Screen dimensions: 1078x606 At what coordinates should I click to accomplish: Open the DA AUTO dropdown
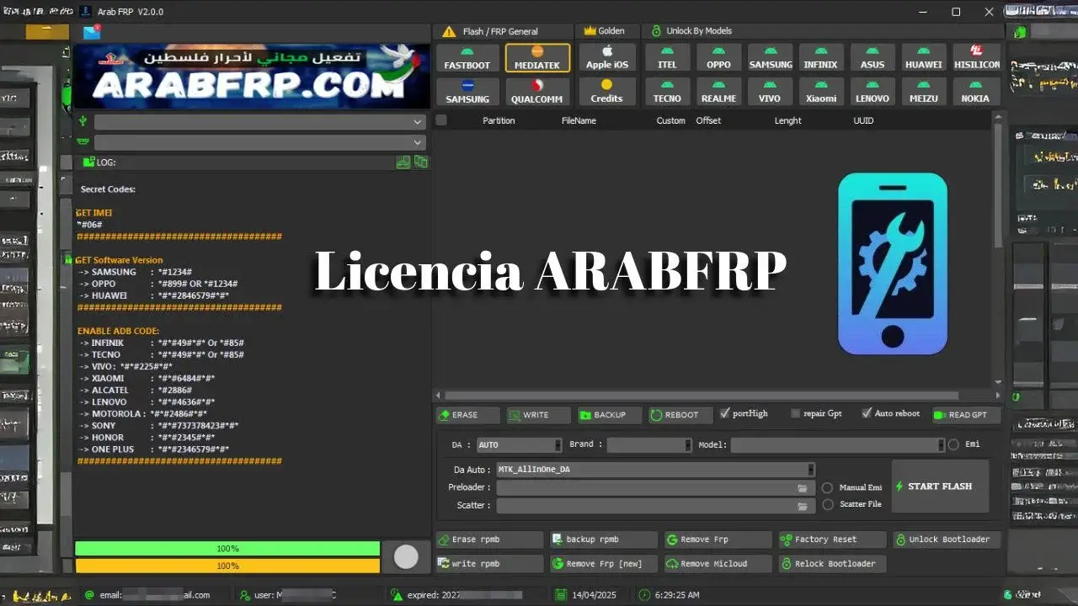(x=519, y=444)
